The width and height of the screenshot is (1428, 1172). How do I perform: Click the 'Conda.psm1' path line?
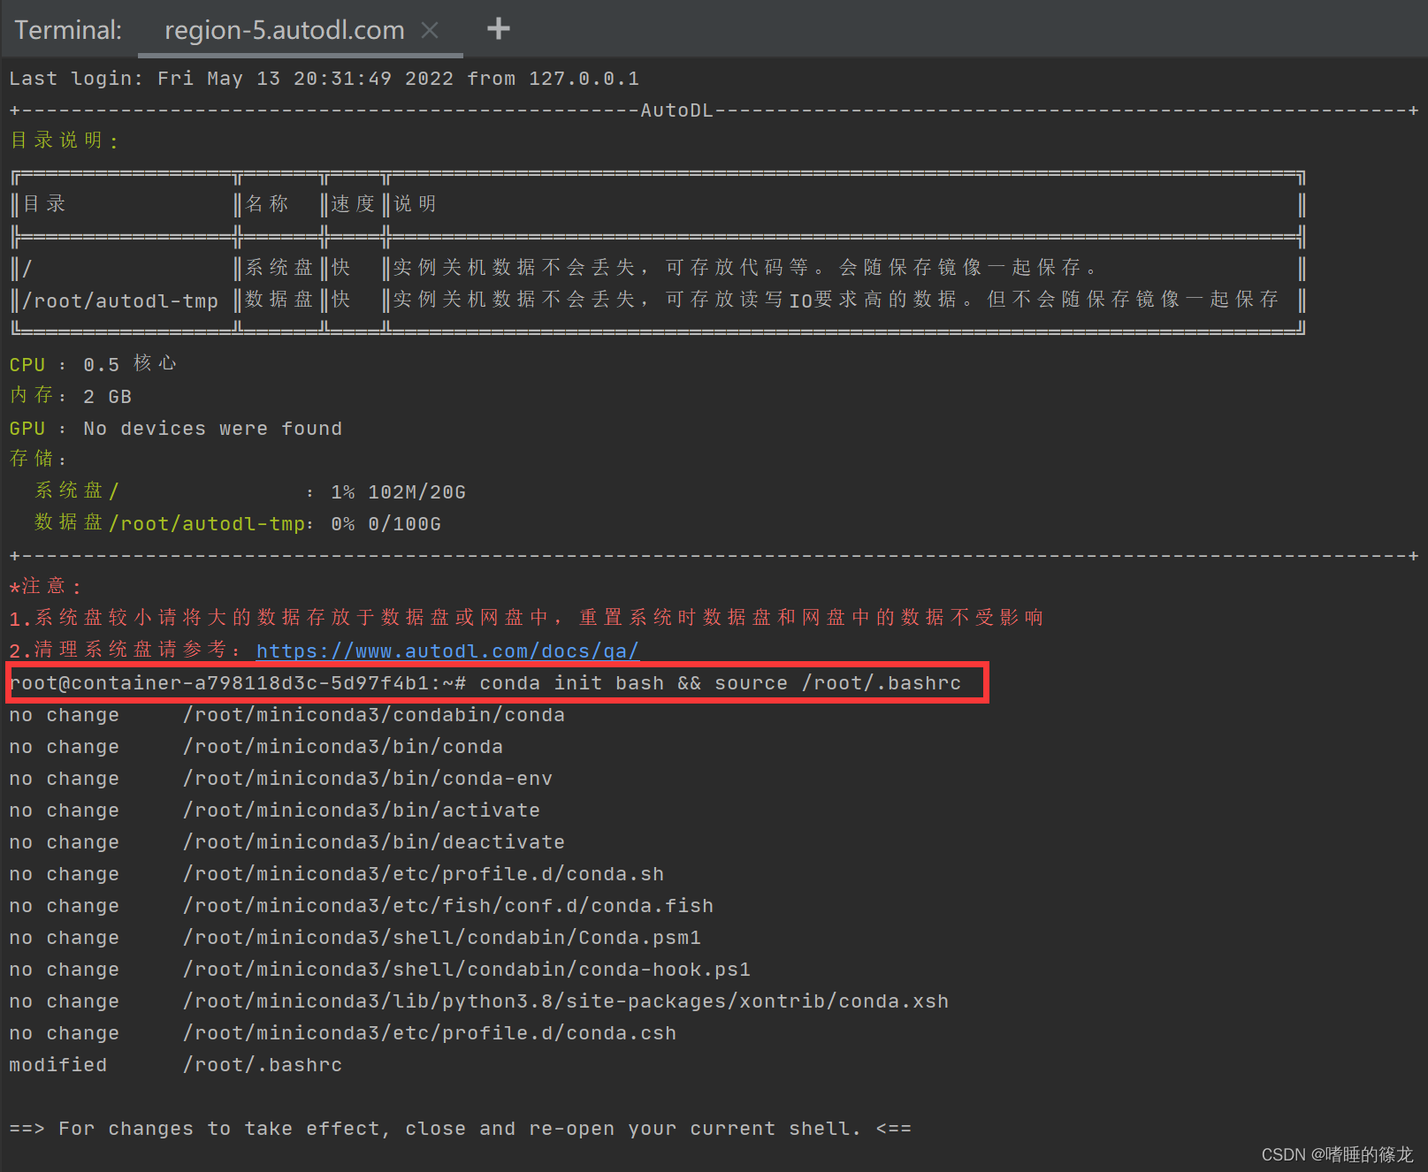442,938
